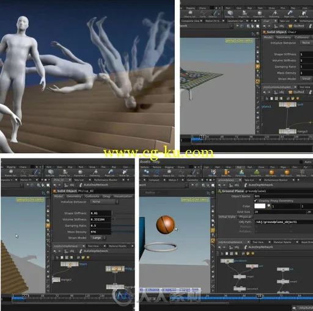Open Drag tab for Solid Object Philip_02
This screenshot has height=311, width=313.
tap(106, 196)
